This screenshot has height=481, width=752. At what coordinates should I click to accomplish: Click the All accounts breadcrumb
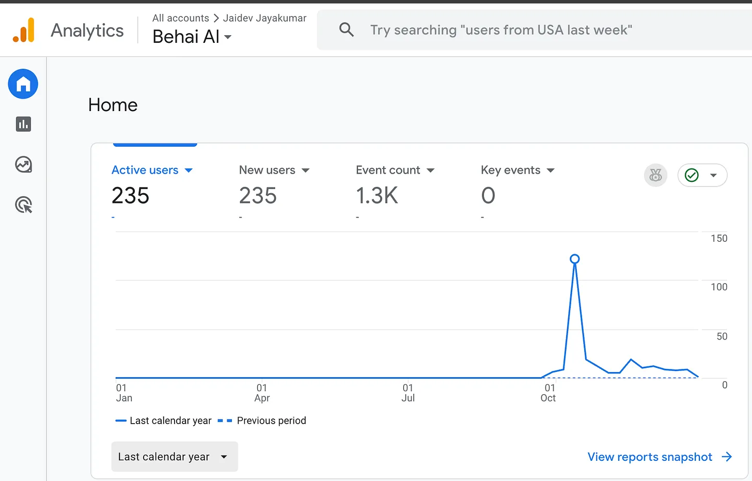pyautogui.click(x=180, y=18)
